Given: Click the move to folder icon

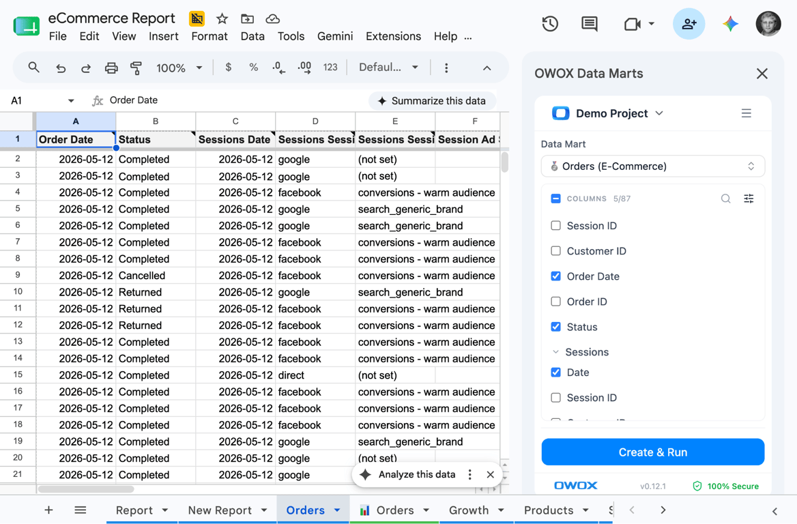Looking at the screenshot, I should (248, 19).
